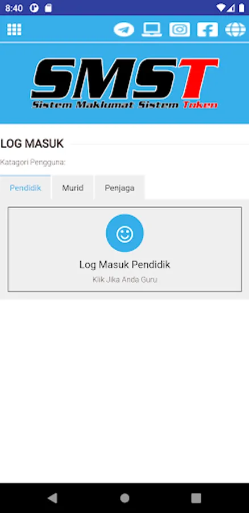The width and height of the screenshot is (249, 513).
Task: Open the Instagram icon
Action: click(180, 30)
